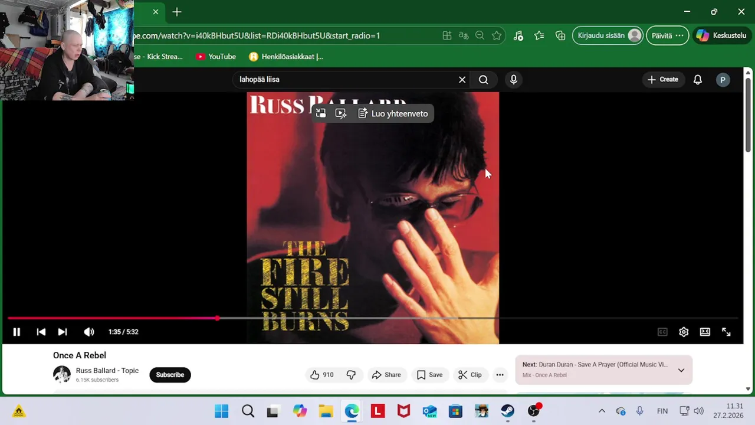Zoom out using address bar magnifier
The width and height of the screenshot is (755, 425).
tap(480, 35)
